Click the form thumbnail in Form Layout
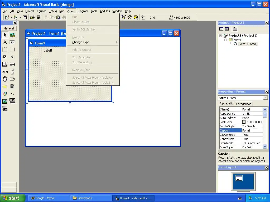The image size is (270, 202). 239,178
